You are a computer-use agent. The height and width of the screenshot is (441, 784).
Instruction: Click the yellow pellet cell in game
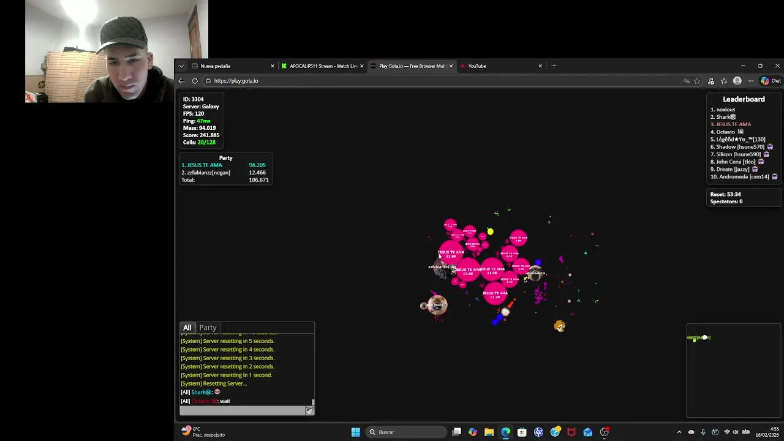point(490,232)
